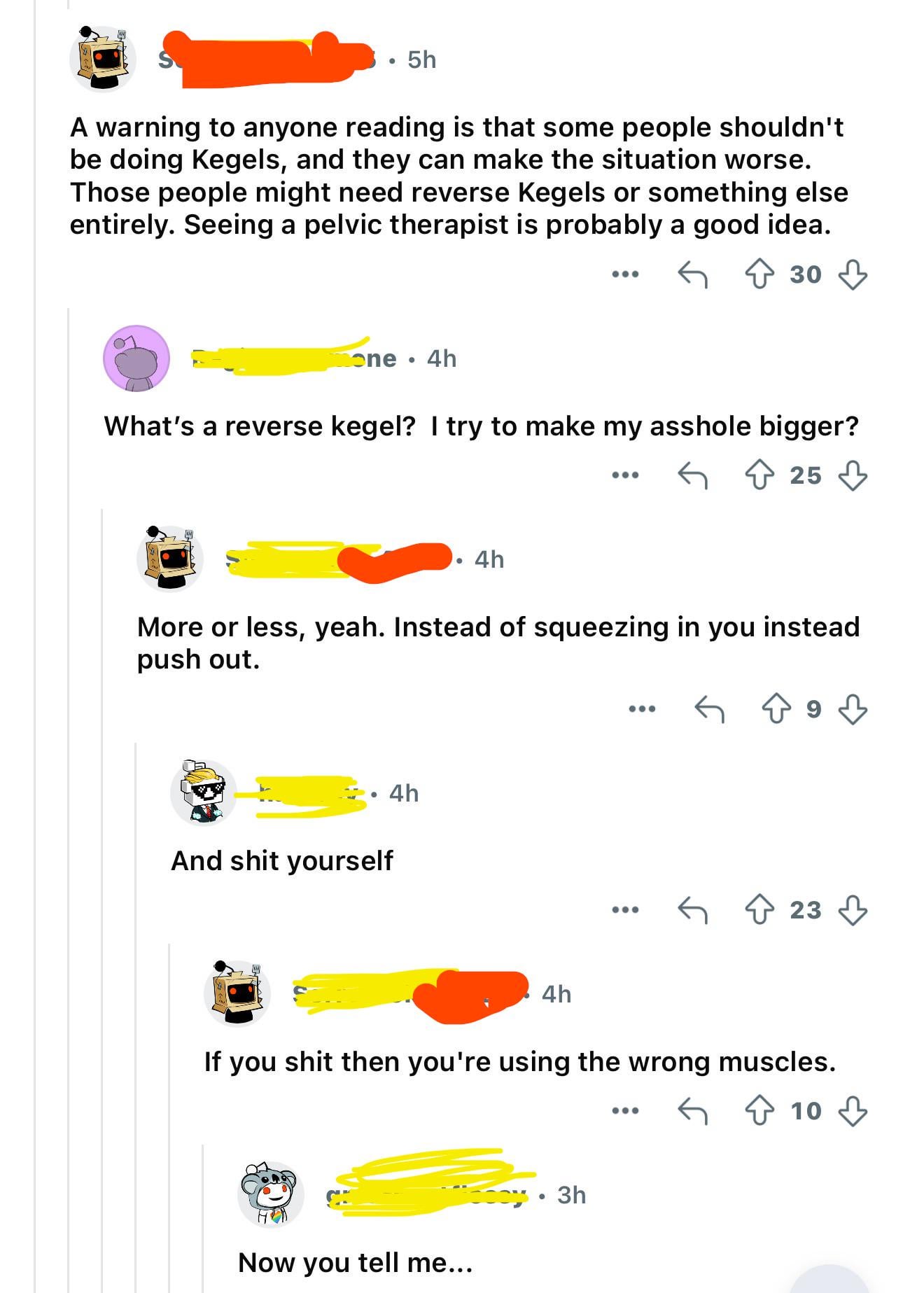Downvote the 'What's a reverse kegel?' comment

pos(853,475)
